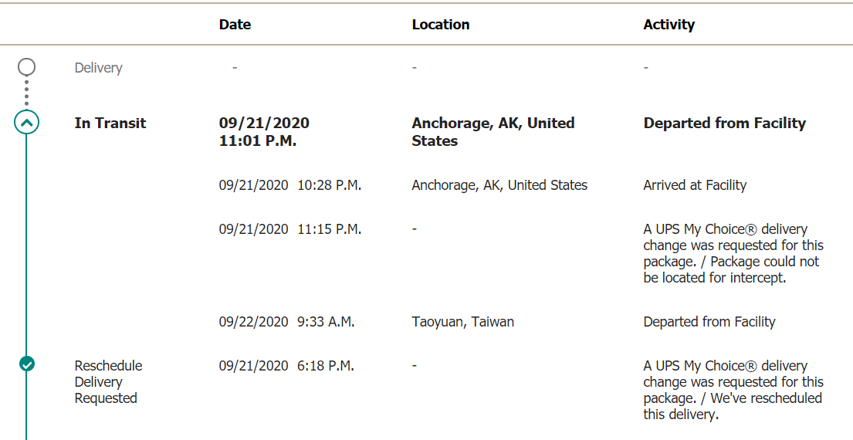Screen dimensions: 853x440
Task: Click the bold 11:01 P.M. timestamp
Action: pos(258,141)
